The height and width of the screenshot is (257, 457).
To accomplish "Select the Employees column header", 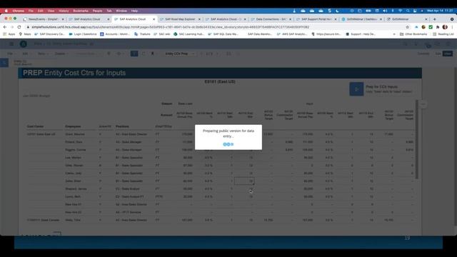I will click(73, 126).
